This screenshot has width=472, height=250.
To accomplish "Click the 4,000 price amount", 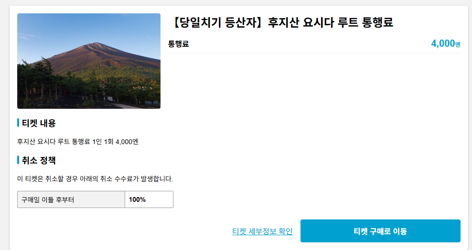I will [443, 43].
